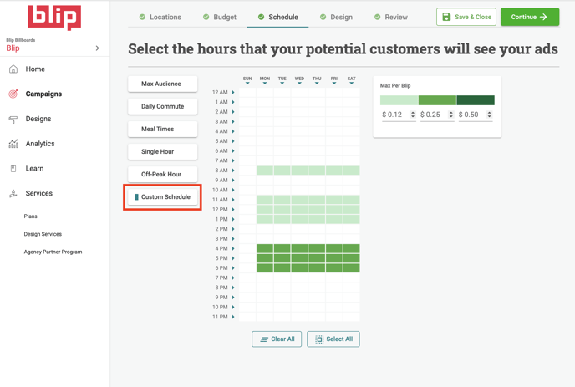Select the medium green bid swatch
Image resolution: width=575 pixels, height=387 pixels.
tap(437, 100)
